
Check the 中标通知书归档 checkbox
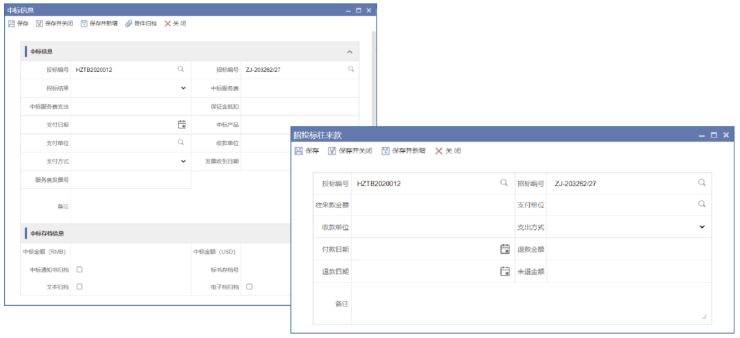80,269
